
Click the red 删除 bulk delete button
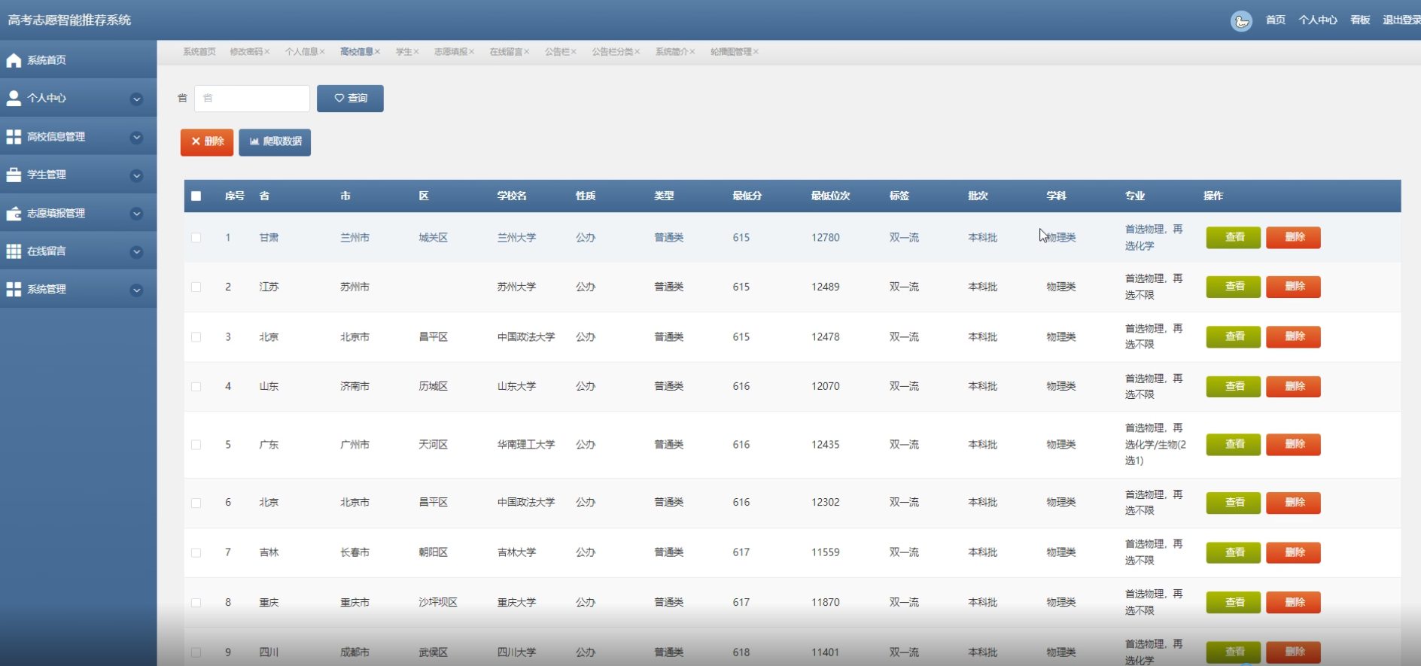(207, 142)
